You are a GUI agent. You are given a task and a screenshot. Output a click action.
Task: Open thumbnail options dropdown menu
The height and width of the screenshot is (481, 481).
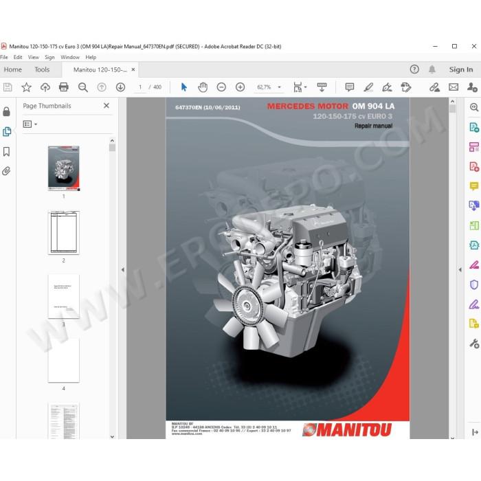click(30, 124)
